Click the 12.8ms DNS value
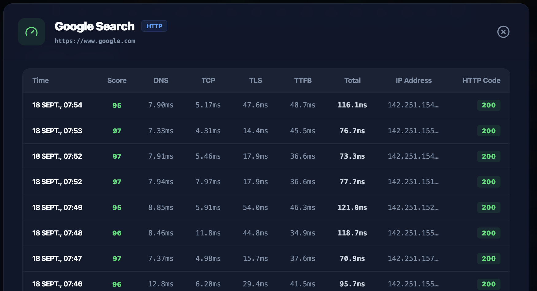The image size is (537, 291). pyautogui.click(x=161, y=284)
